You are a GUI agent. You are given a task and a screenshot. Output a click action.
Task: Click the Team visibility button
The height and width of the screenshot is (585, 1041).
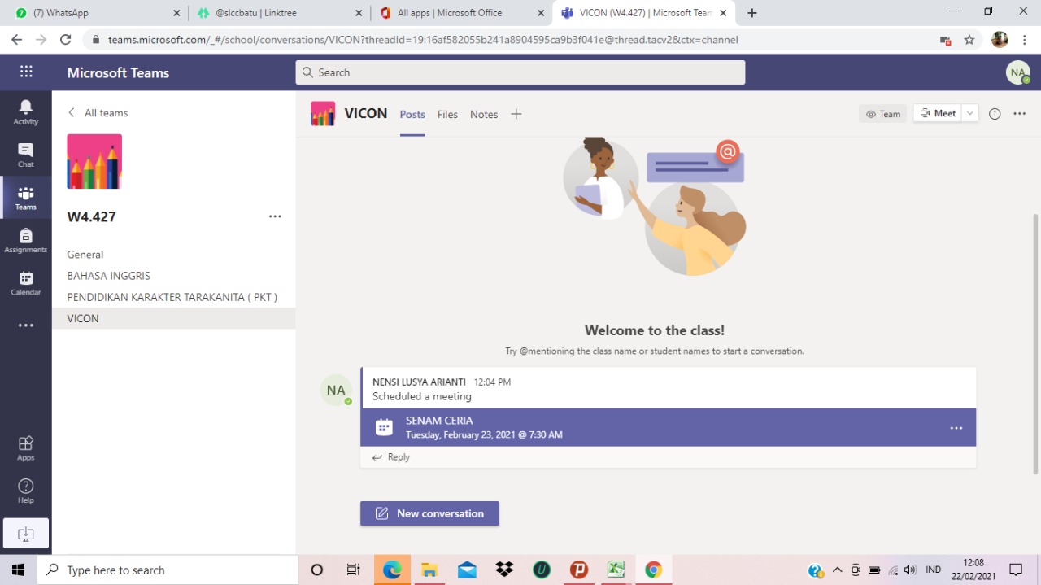883,114
